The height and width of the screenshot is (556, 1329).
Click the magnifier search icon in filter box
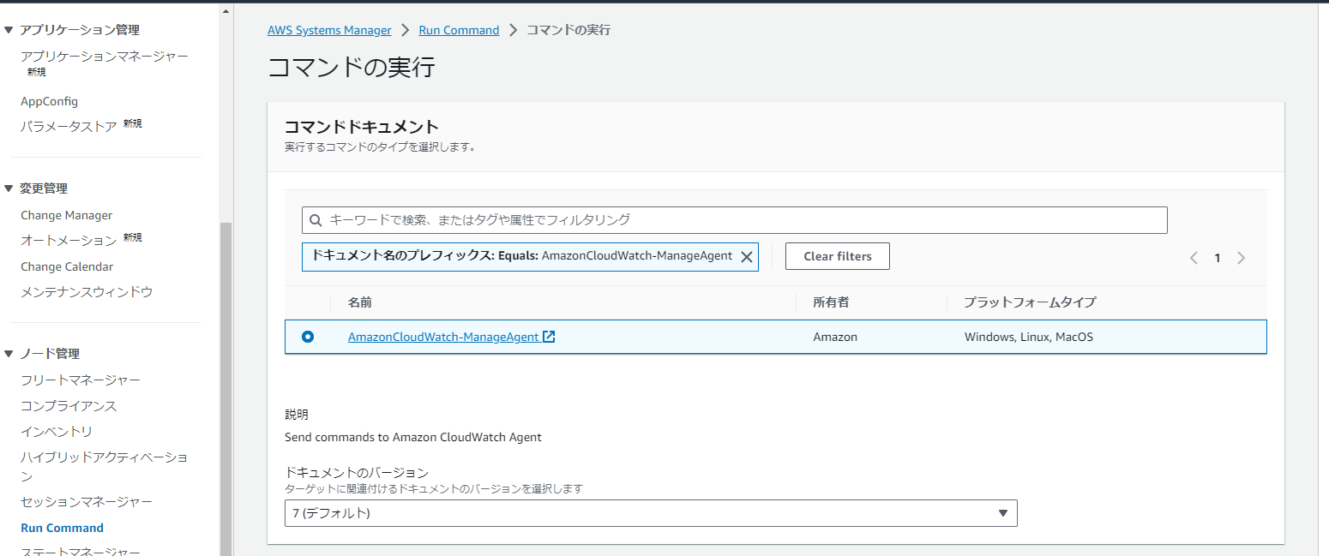(316, 220)
